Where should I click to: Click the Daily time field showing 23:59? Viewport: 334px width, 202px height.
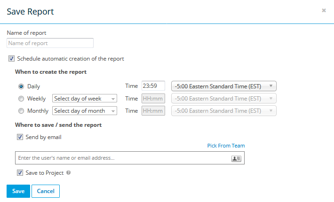tap(153, 86)
